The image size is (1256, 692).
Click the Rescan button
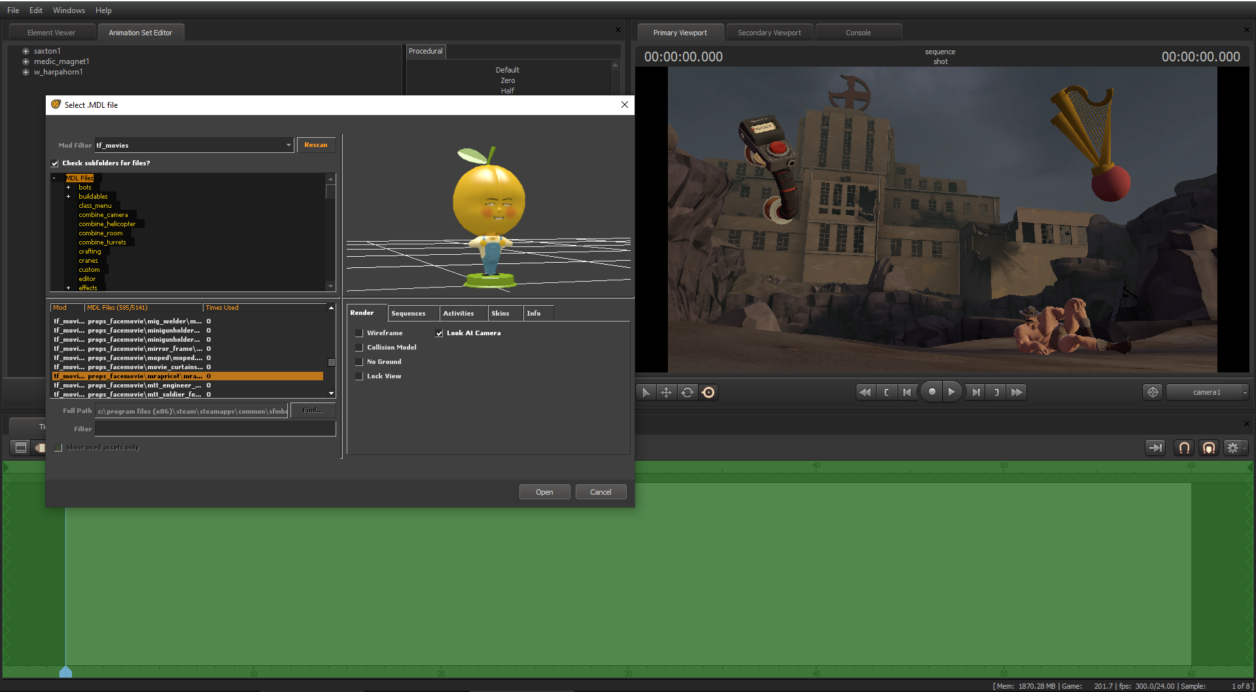click(x=316, y=145)
